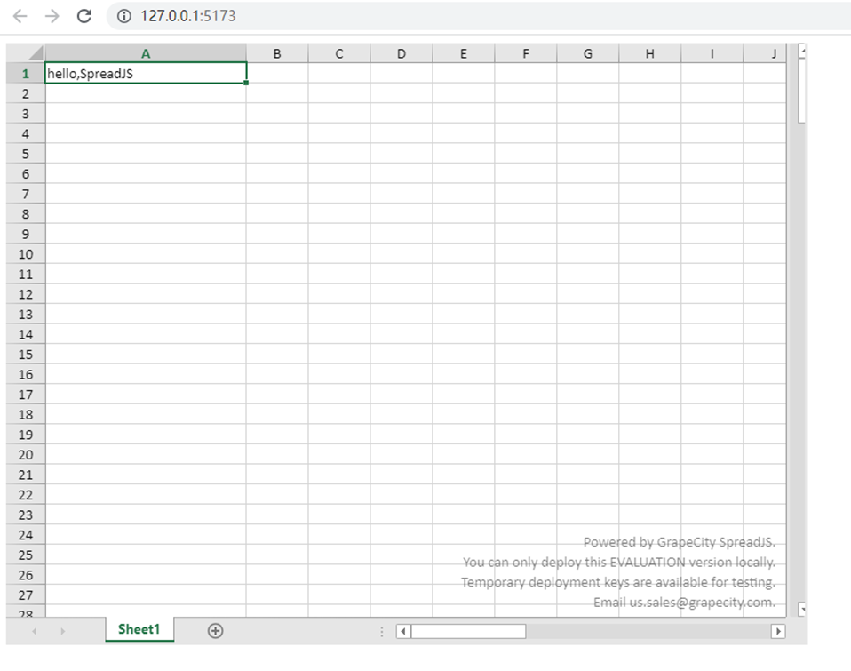This screenshot has width=851, height=671.
Task: Select row 25 header
Action: [26, 555]
